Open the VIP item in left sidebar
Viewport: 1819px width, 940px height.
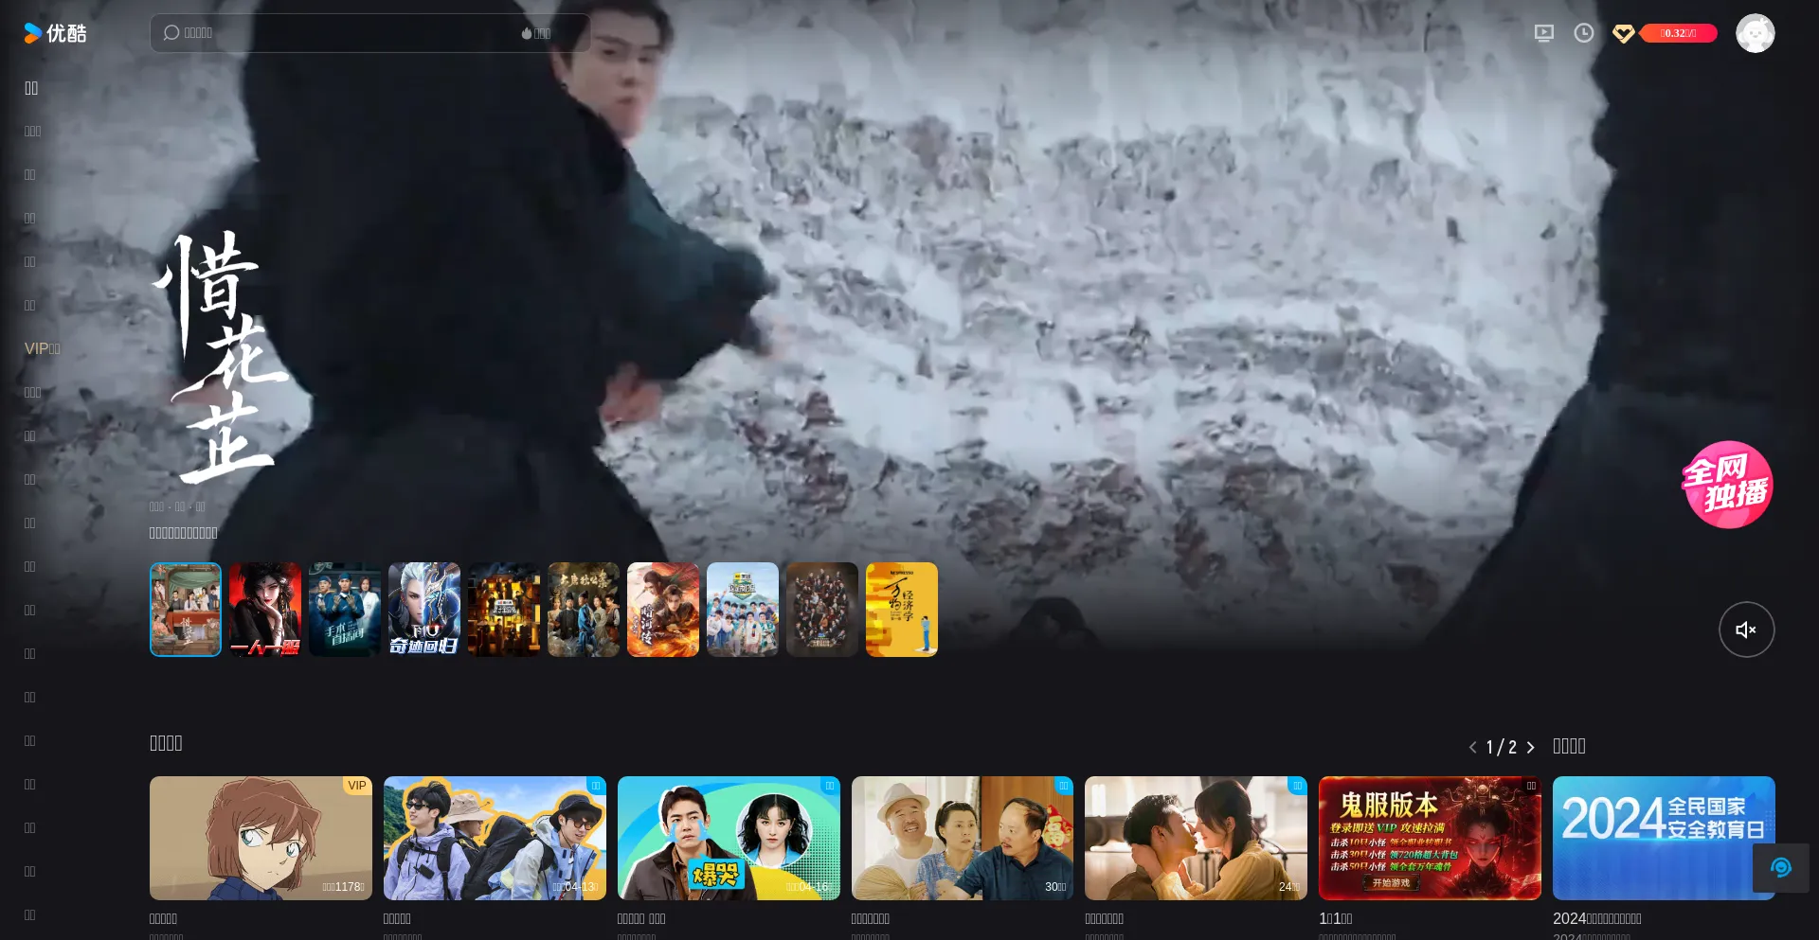[42, 348]
